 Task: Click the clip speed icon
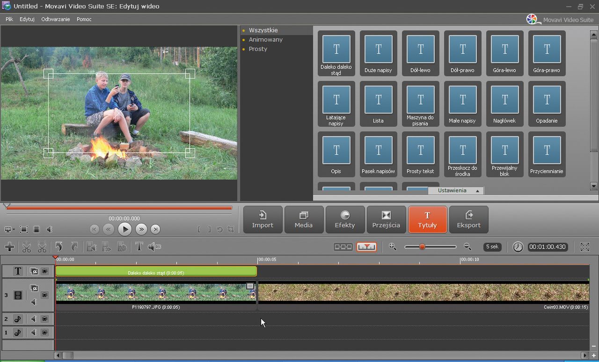pos(107,247)
